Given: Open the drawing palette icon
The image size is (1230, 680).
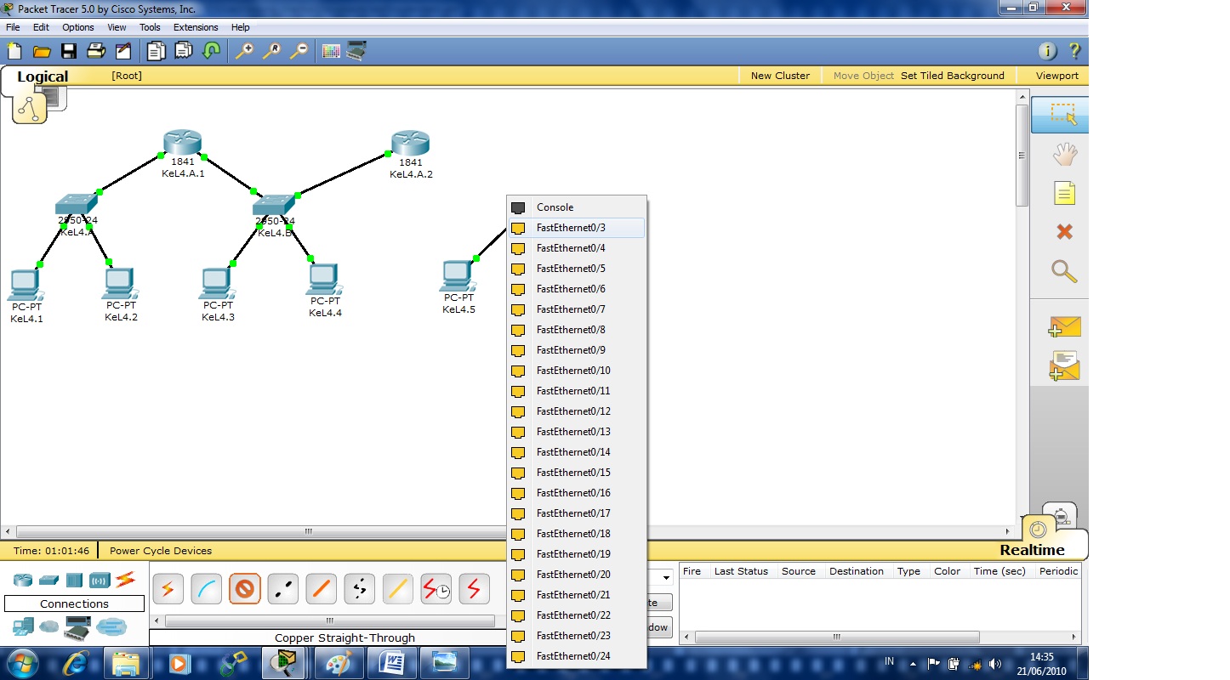Looking at the screenshot, I should (331, 51).
